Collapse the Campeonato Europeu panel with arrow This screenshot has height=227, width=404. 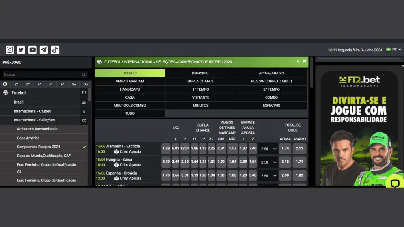pos(298,61)
